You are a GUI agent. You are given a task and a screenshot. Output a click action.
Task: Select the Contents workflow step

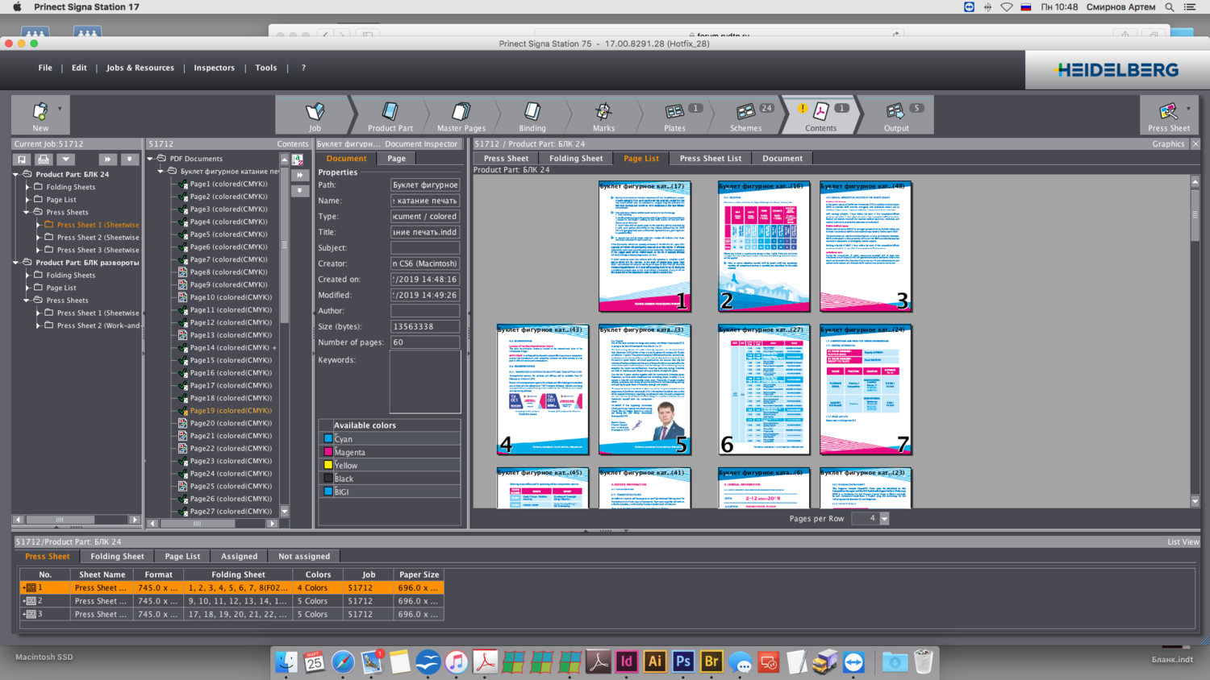coord(820,114)
